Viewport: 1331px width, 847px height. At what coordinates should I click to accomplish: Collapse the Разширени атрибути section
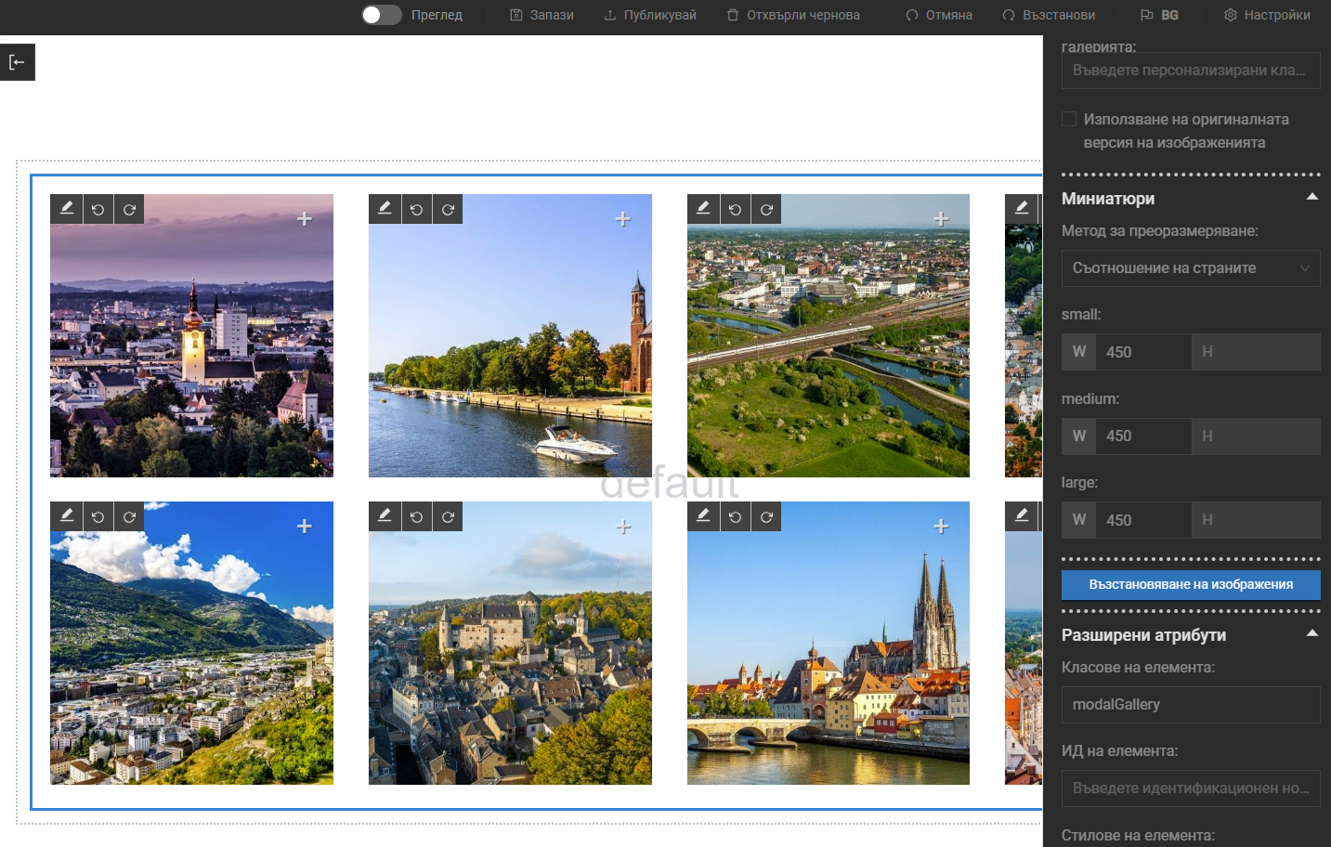tap(1311, 633)
